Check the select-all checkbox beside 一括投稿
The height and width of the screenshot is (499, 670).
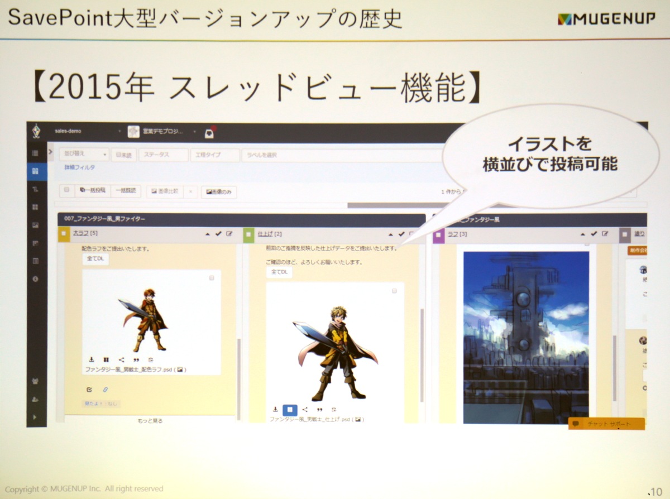point(67,190)
